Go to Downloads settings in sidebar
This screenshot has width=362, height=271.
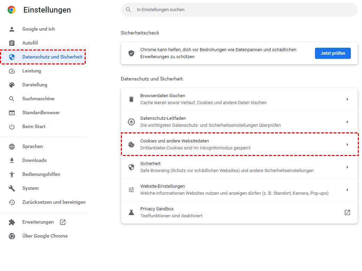tap(34, 161)
